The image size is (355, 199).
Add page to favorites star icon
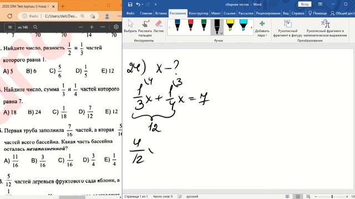tap(93, 16)
